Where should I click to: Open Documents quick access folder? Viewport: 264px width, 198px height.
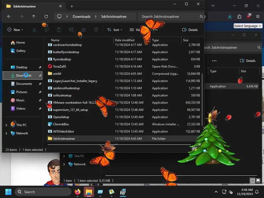tap(22, 84)
